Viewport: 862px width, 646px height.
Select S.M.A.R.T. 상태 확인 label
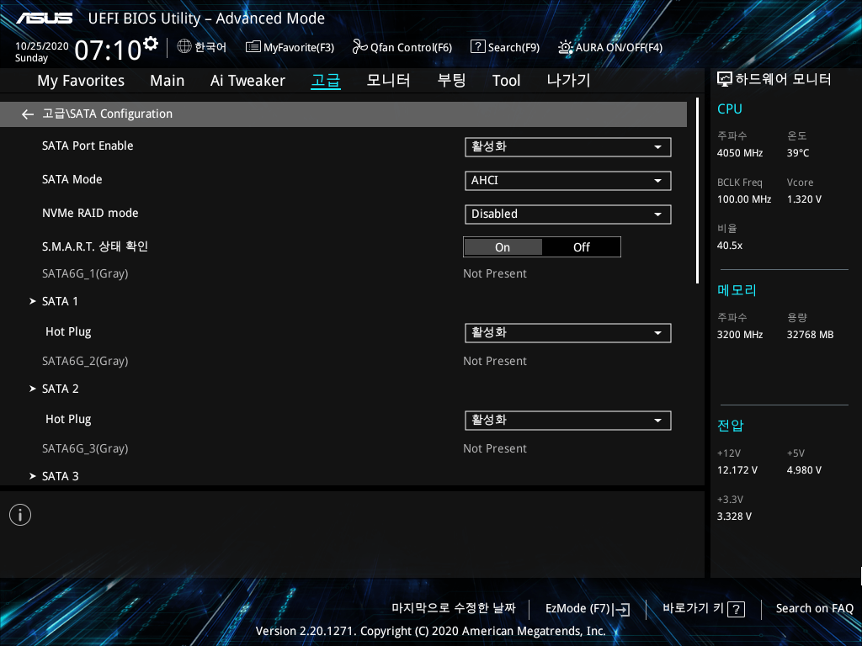click(95, 246)
